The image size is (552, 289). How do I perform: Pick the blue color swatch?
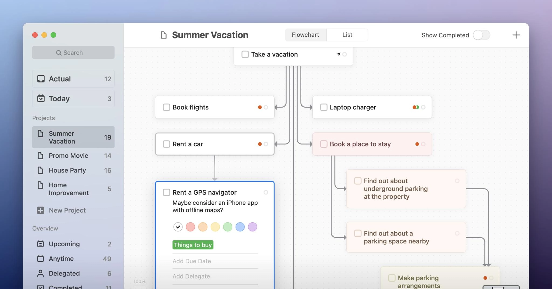pos(240,227)
